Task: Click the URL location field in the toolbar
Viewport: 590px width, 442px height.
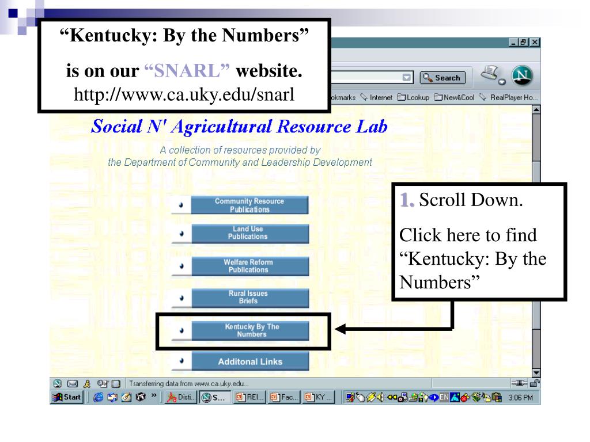Action: pos(372,78)
